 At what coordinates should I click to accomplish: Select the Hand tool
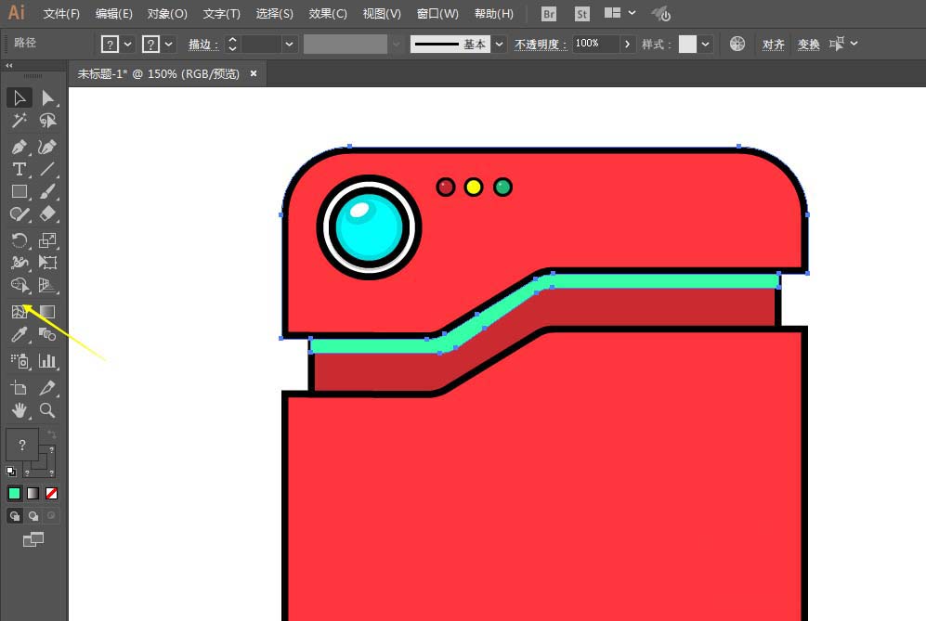pos(19,410)
